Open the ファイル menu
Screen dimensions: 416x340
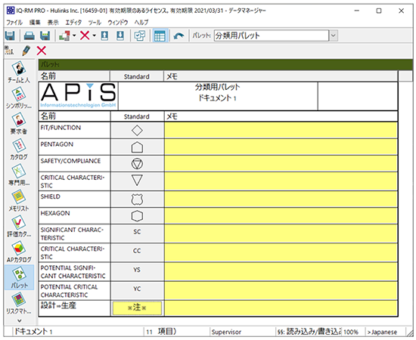pyautogui.click(x=14, y=23)
